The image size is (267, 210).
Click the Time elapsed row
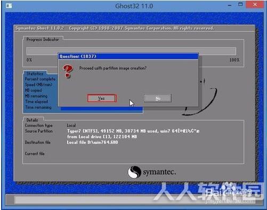(x=36, y=102)
